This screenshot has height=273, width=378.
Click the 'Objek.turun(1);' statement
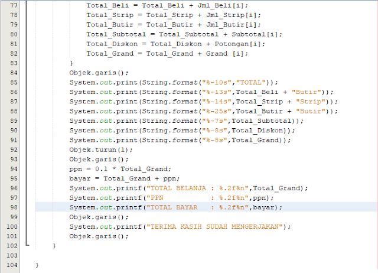(x=101, y=149)
